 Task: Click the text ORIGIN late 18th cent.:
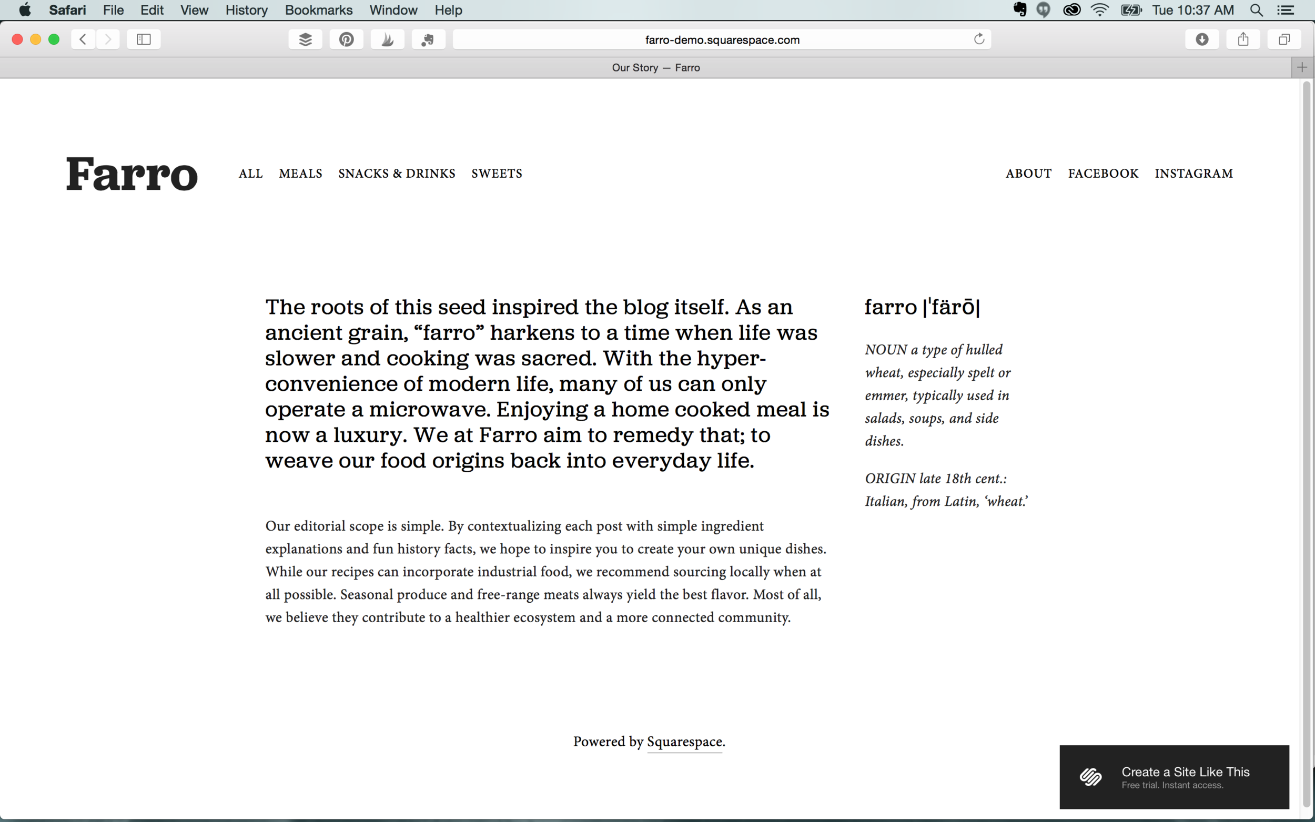tap(936, 479)
